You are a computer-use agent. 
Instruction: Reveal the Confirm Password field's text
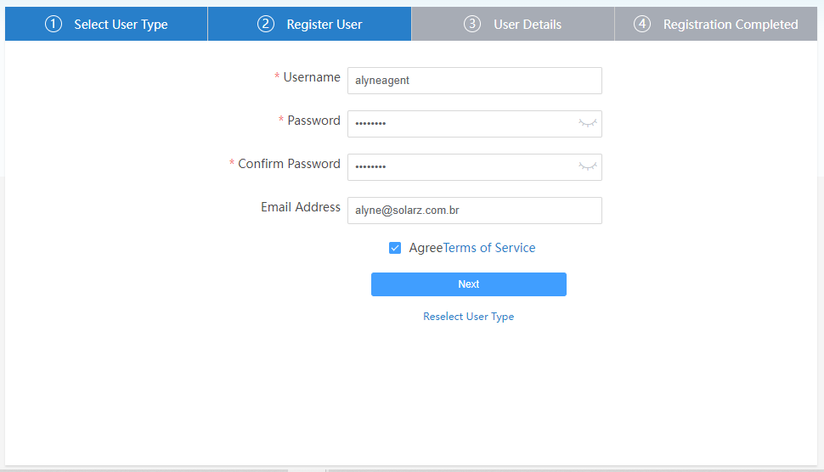pyautogui.click(x=588, y=166)
